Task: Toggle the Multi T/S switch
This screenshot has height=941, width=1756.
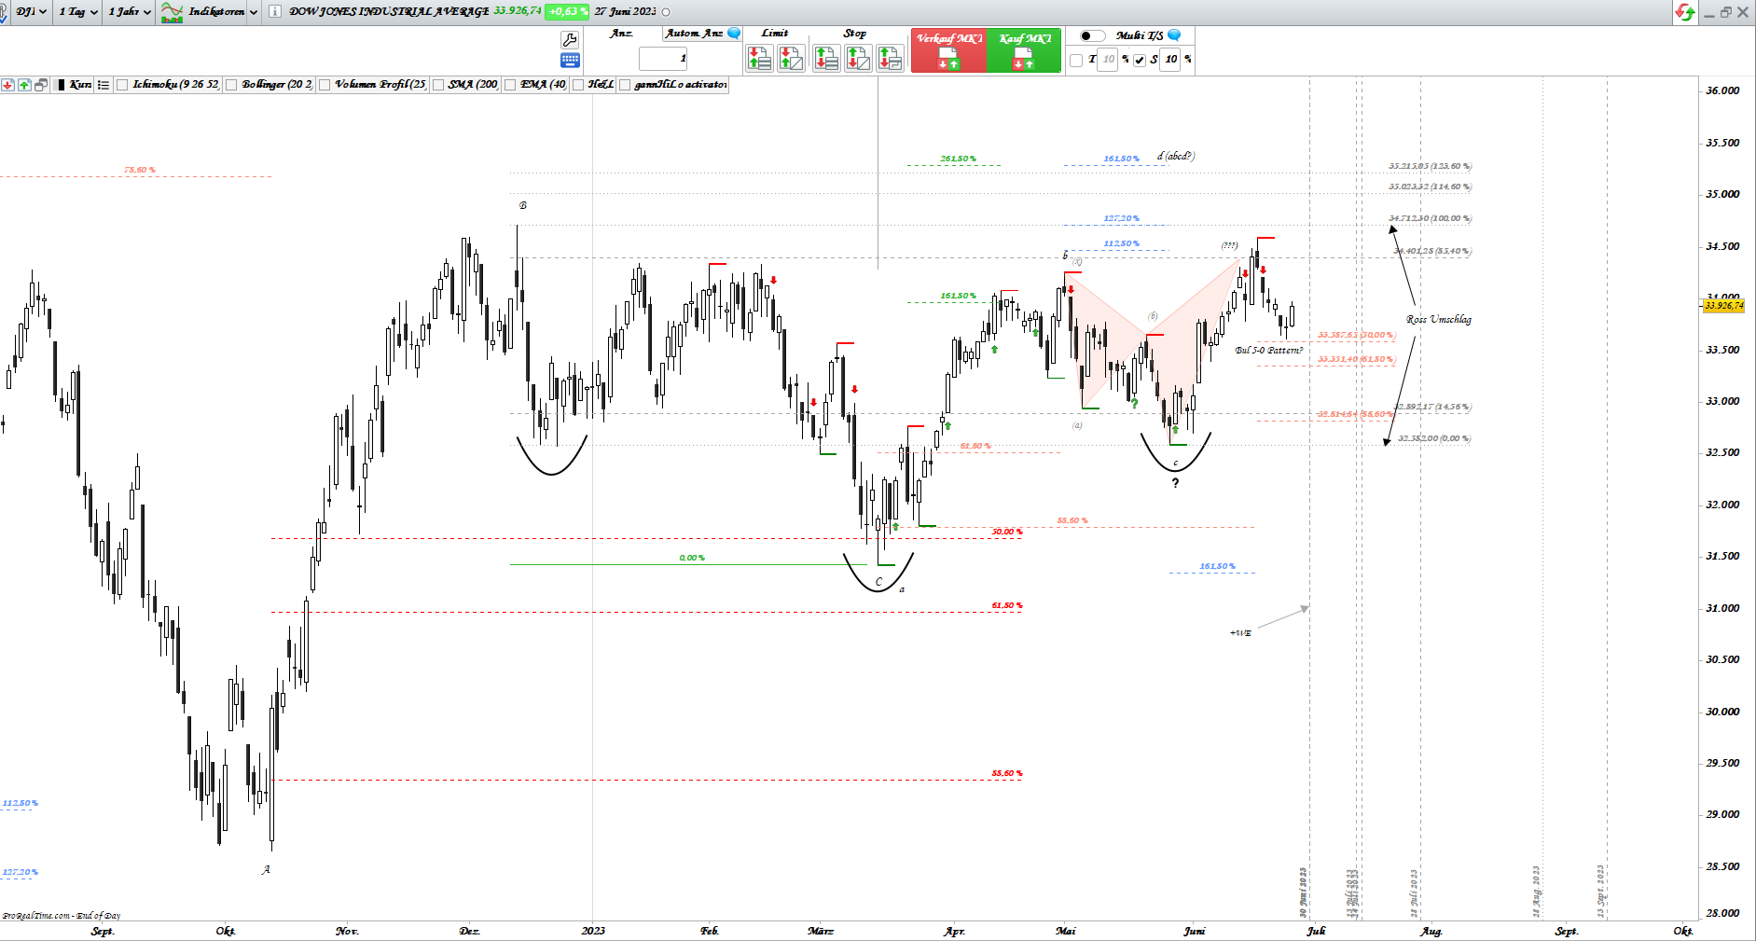Action: click(x=1092, y=35)
